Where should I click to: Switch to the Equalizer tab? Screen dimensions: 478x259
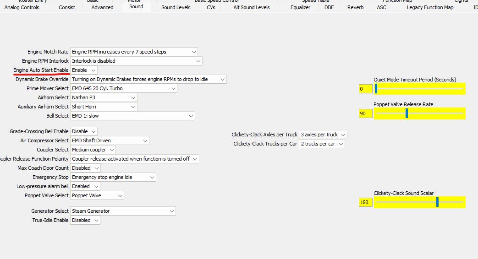300,7
